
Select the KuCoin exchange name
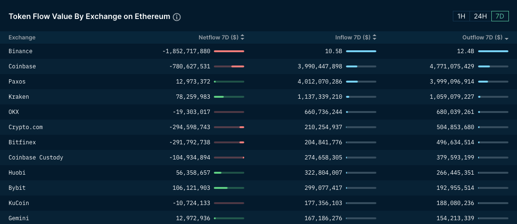(19, 203)
